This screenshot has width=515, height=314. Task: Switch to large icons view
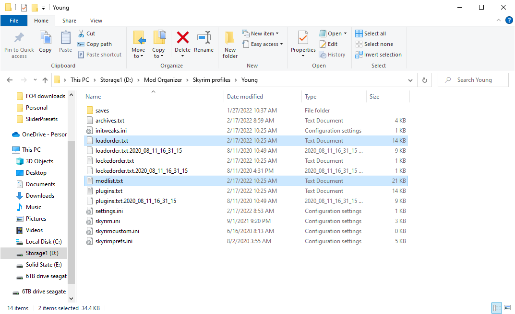coord(507,308)
